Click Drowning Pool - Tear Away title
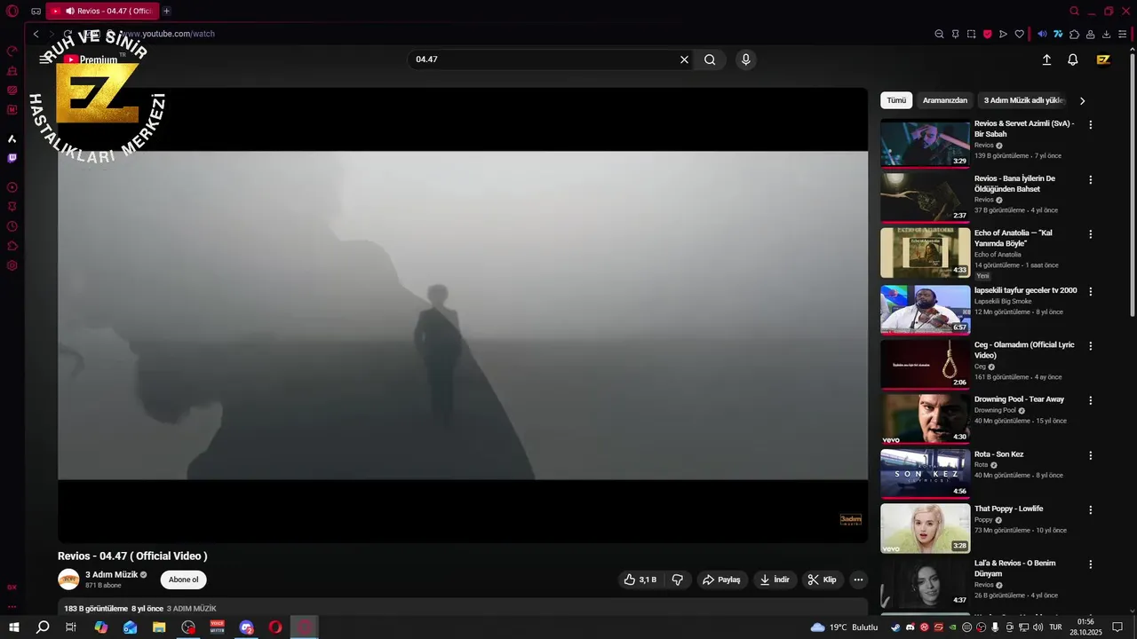The width and height of the screenshot is (1137, 639). 1019,399
